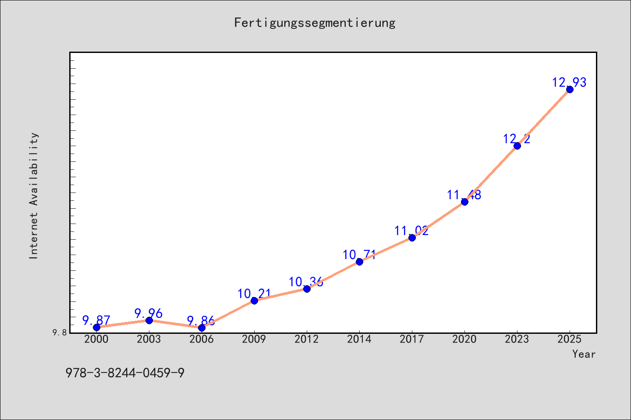The height and width of the screenshot is (420, 631).
Task: Click the 2009 x-axis tick label
Action: point(254,339)
